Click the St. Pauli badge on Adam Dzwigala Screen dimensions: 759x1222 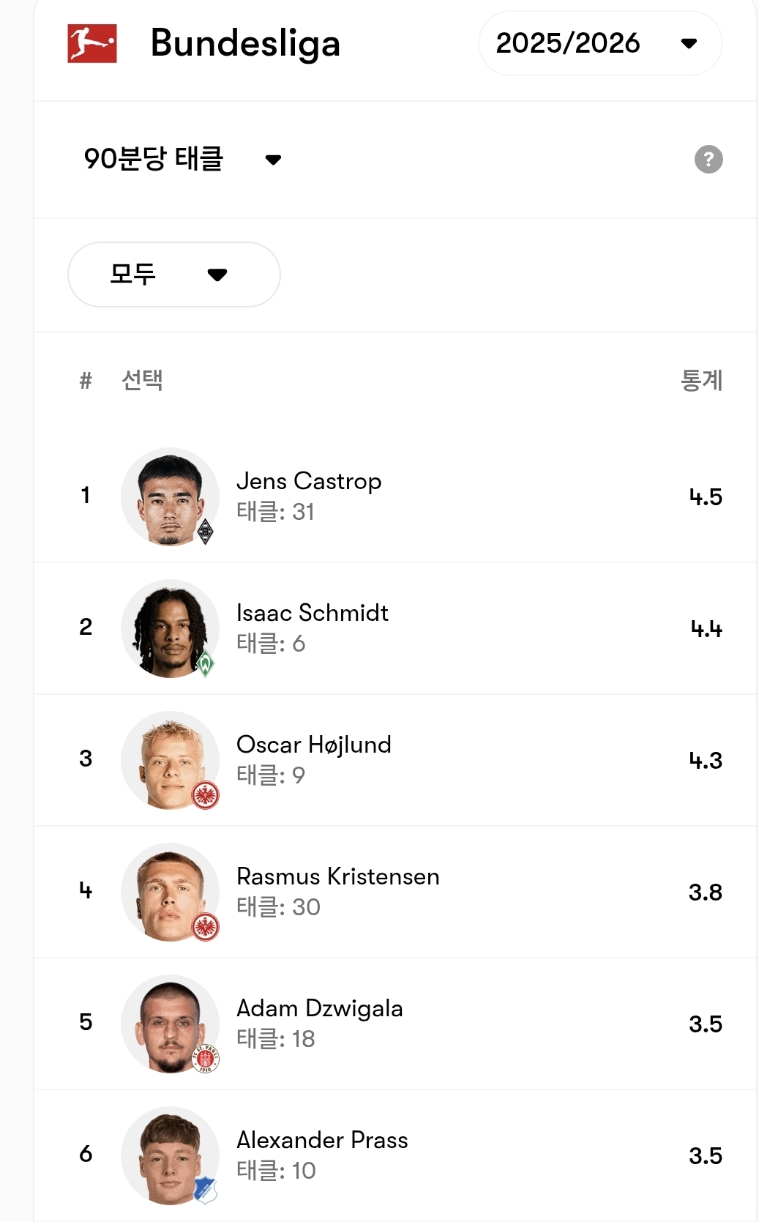point(206,1059)
